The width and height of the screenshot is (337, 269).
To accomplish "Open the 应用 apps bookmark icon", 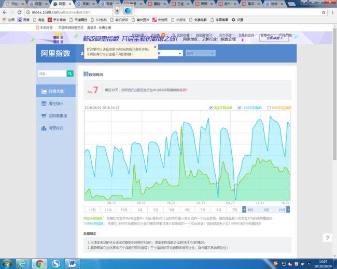I will [x=9, y=20].
